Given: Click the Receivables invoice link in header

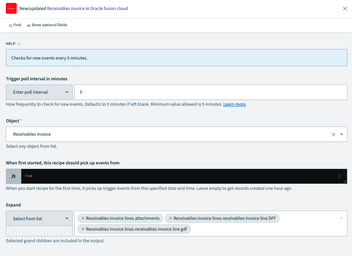Looking at the screenshot, I should click(x=65, y=9).
